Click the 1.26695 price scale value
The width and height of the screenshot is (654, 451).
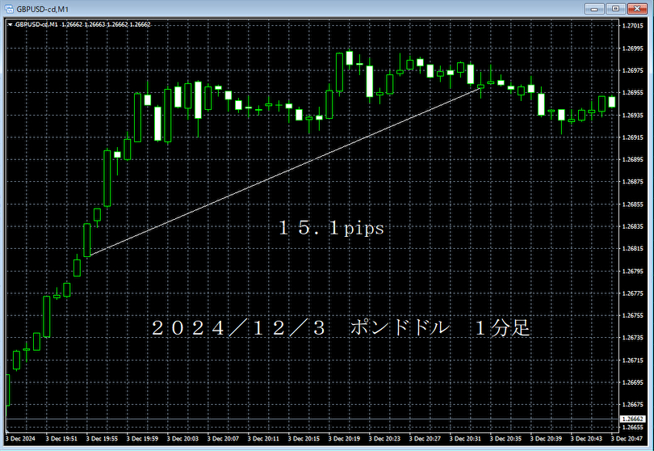tap(632, 382)
